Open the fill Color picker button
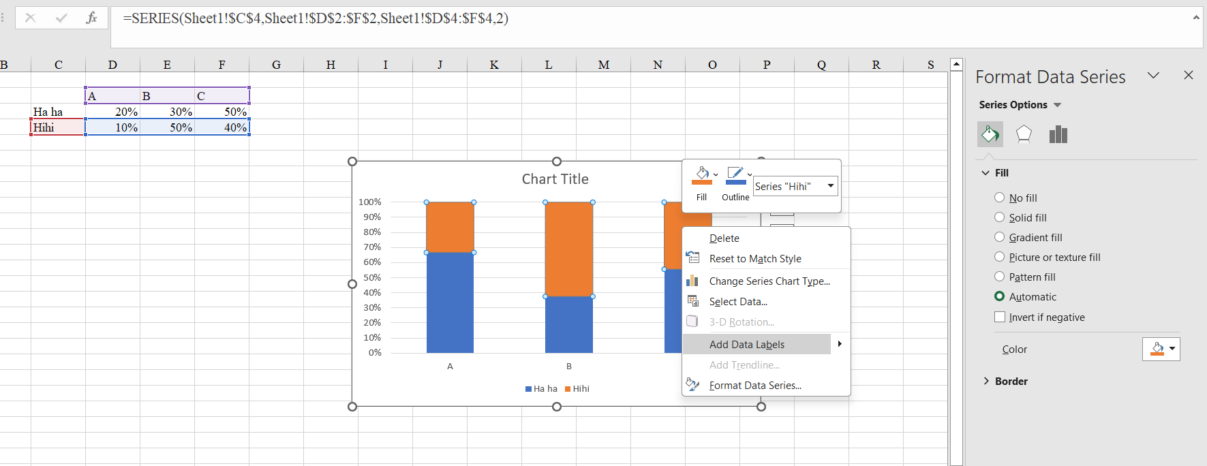Screen dimensions: 1207x466 1161,349
